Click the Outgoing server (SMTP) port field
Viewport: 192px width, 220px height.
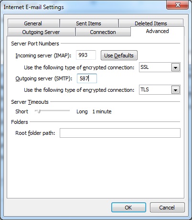tap(87, 78)
